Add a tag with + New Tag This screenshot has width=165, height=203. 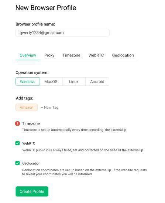[x=50, y=108]
